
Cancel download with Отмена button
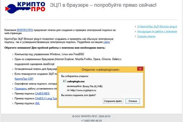(x=133, y=101)
